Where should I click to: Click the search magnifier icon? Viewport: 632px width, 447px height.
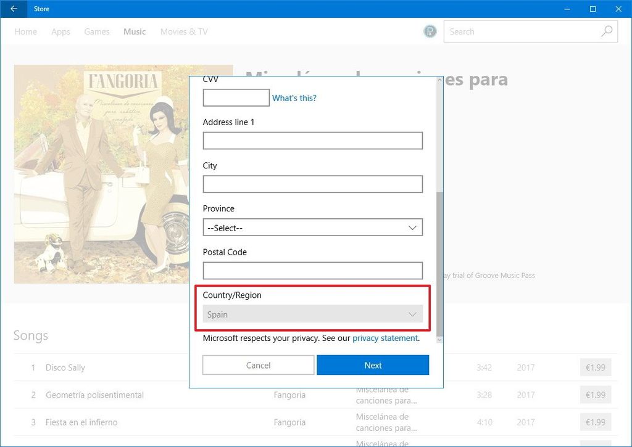(606, 31)
